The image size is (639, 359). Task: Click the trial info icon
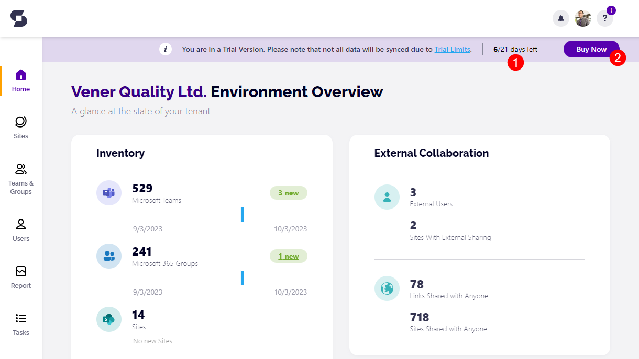166,49
